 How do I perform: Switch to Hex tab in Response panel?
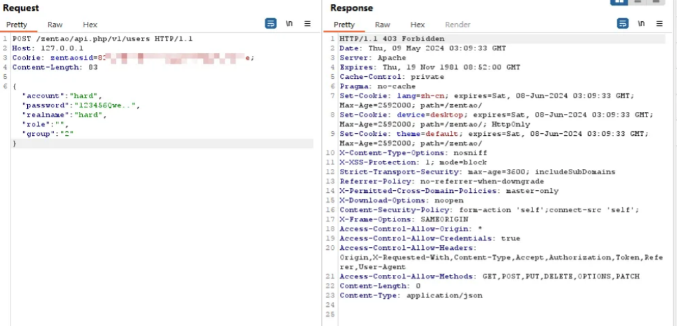[418, 25]
